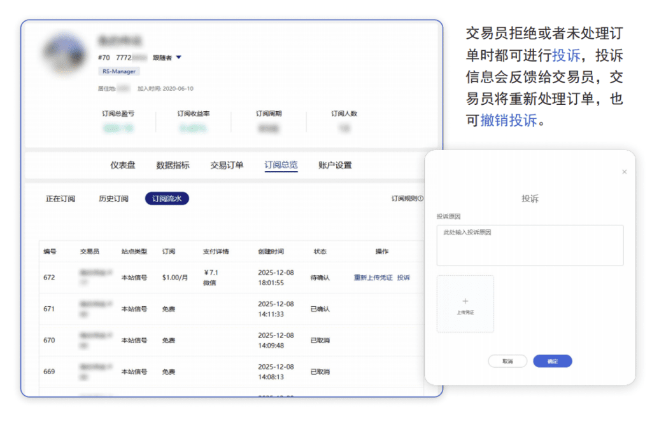This screenshot has height=425, width=652.
Task: Click the 撤销投诉 link in description text
Action: click(x=509, y=120)
